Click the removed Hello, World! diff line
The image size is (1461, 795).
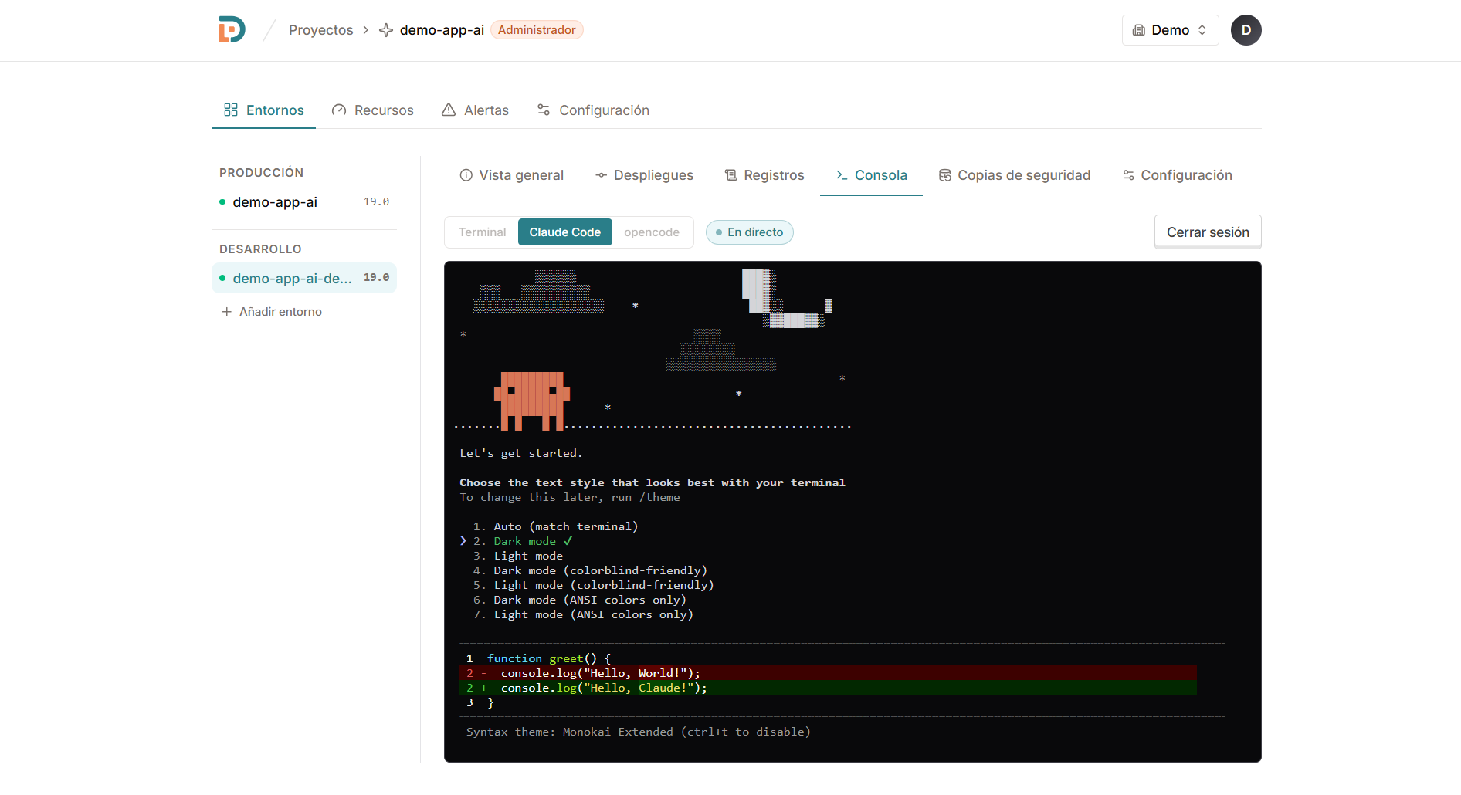point(828,673)
